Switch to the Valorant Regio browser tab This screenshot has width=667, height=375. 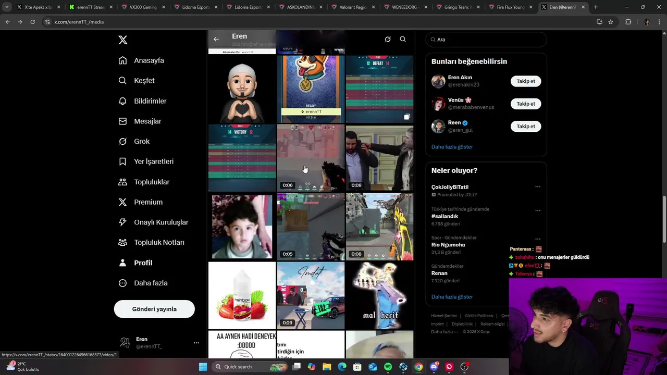pyautogui.click(x=353, y=7)
